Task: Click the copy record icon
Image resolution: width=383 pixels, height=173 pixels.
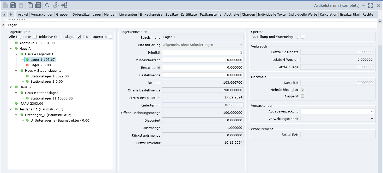Action: [30, 5]
